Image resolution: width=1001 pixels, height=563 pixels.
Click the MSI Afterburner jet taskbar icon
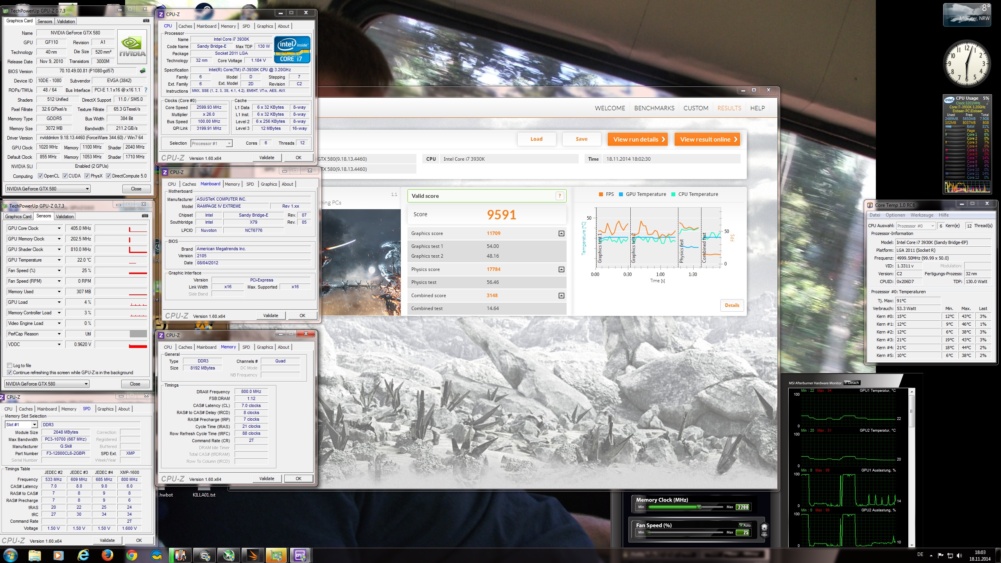tap(229, 555)
